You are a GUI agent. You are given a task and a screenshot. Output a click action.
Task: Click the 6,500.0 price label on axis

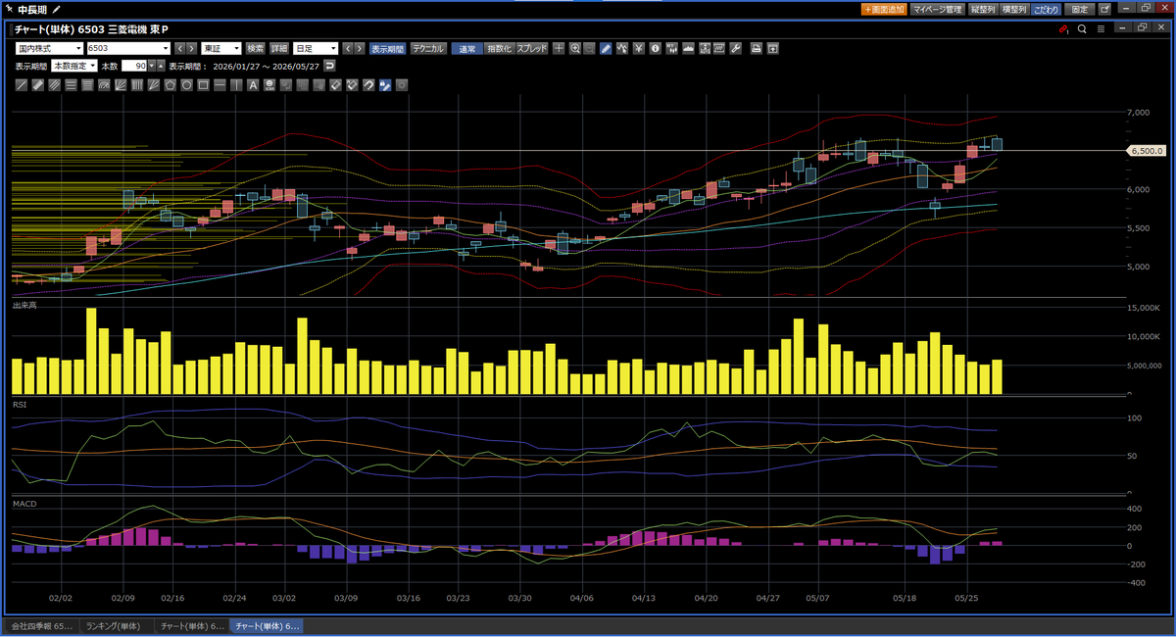1145,151
